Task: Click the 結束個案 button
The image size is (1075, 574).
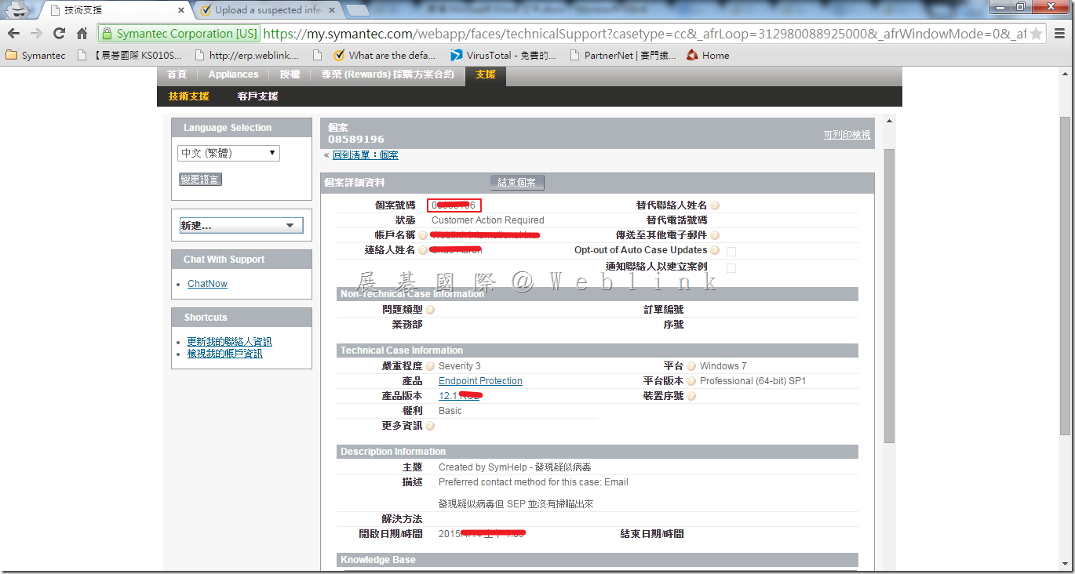Action: (x=517, y=183)
